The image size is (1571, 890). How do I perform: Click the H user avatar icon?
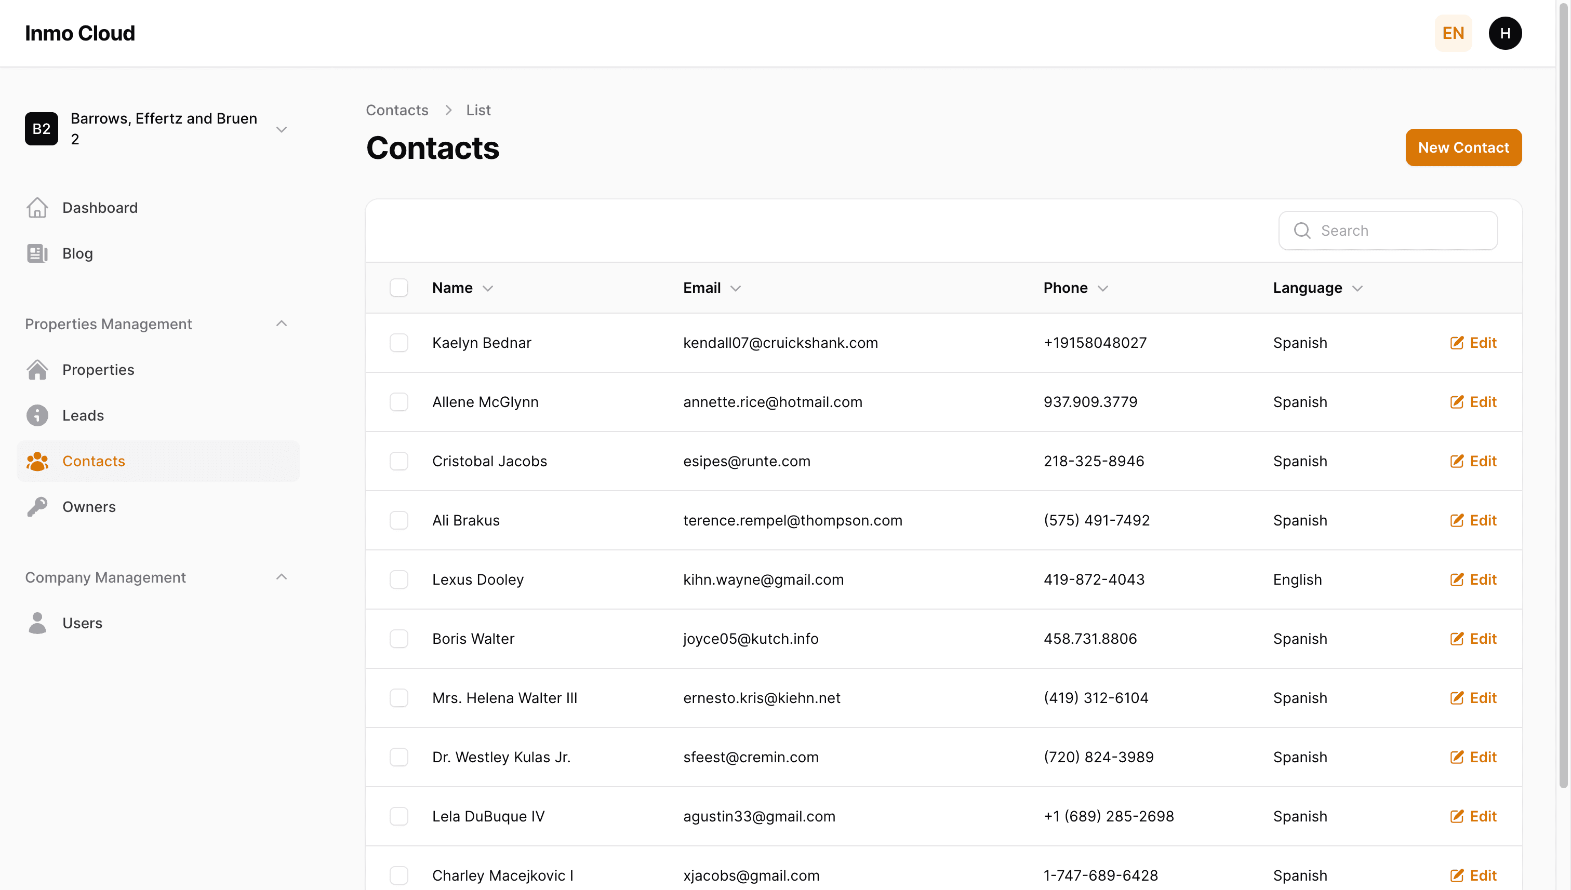(1505, 33)
